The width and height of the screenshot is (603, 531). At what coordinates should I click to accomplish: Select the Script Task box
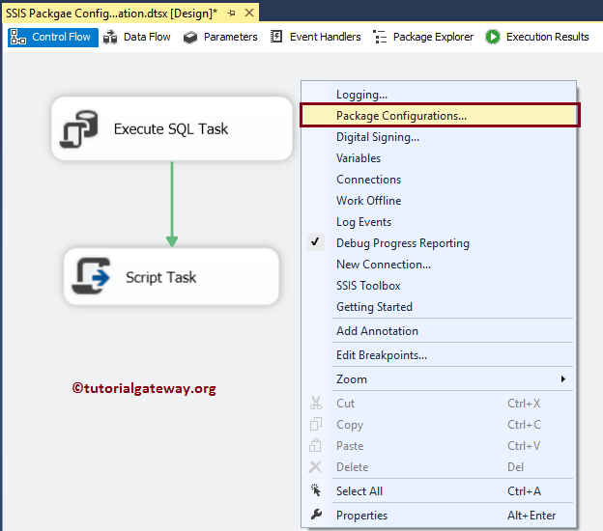tap(171, 276)
